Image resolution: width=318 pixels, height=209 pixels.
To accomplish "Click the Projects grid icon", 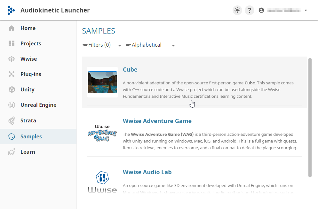I will 12,43.
